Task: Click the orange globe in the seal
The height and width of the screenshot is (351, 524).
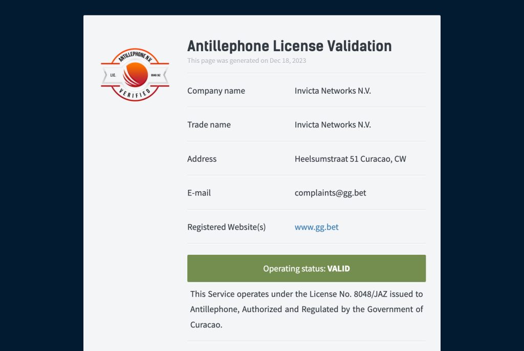Action: click(x=135, y=75)
